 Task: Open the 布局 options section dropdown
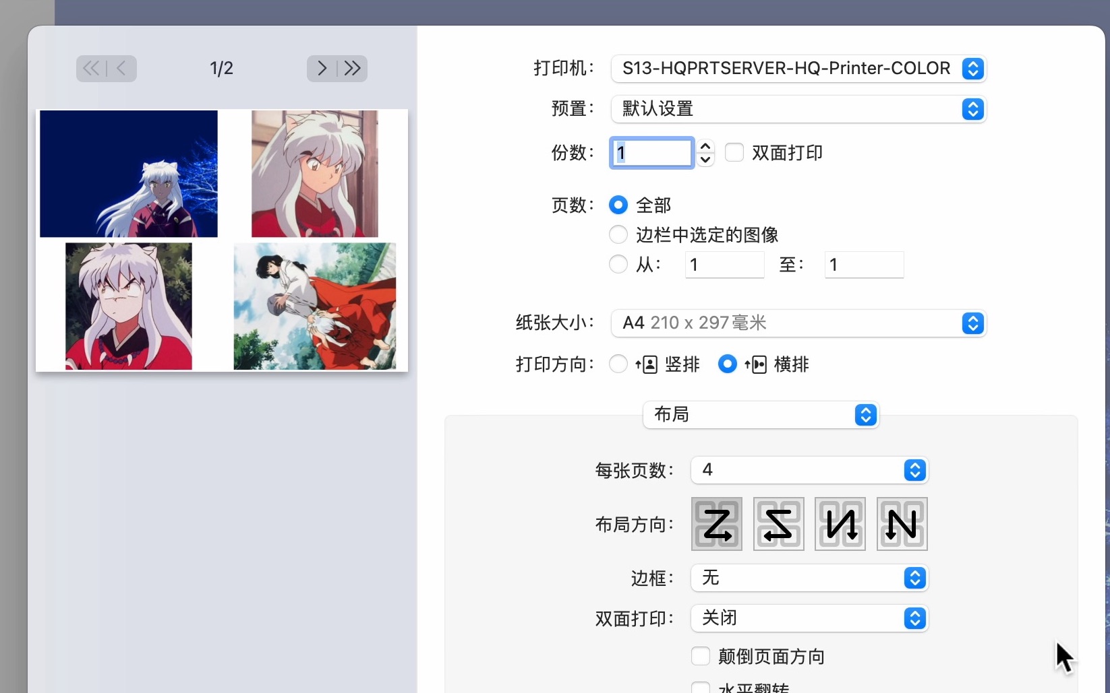click(761, 415)
